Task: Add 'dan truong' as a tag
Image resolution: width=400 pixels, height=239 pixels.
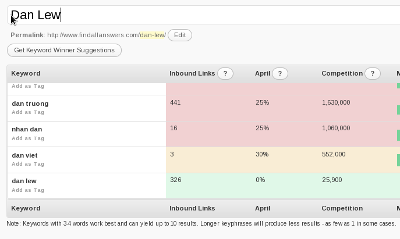Action: pos(28,112)
